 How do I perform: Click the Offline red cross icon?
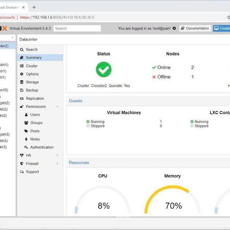[x=154, y=77]
